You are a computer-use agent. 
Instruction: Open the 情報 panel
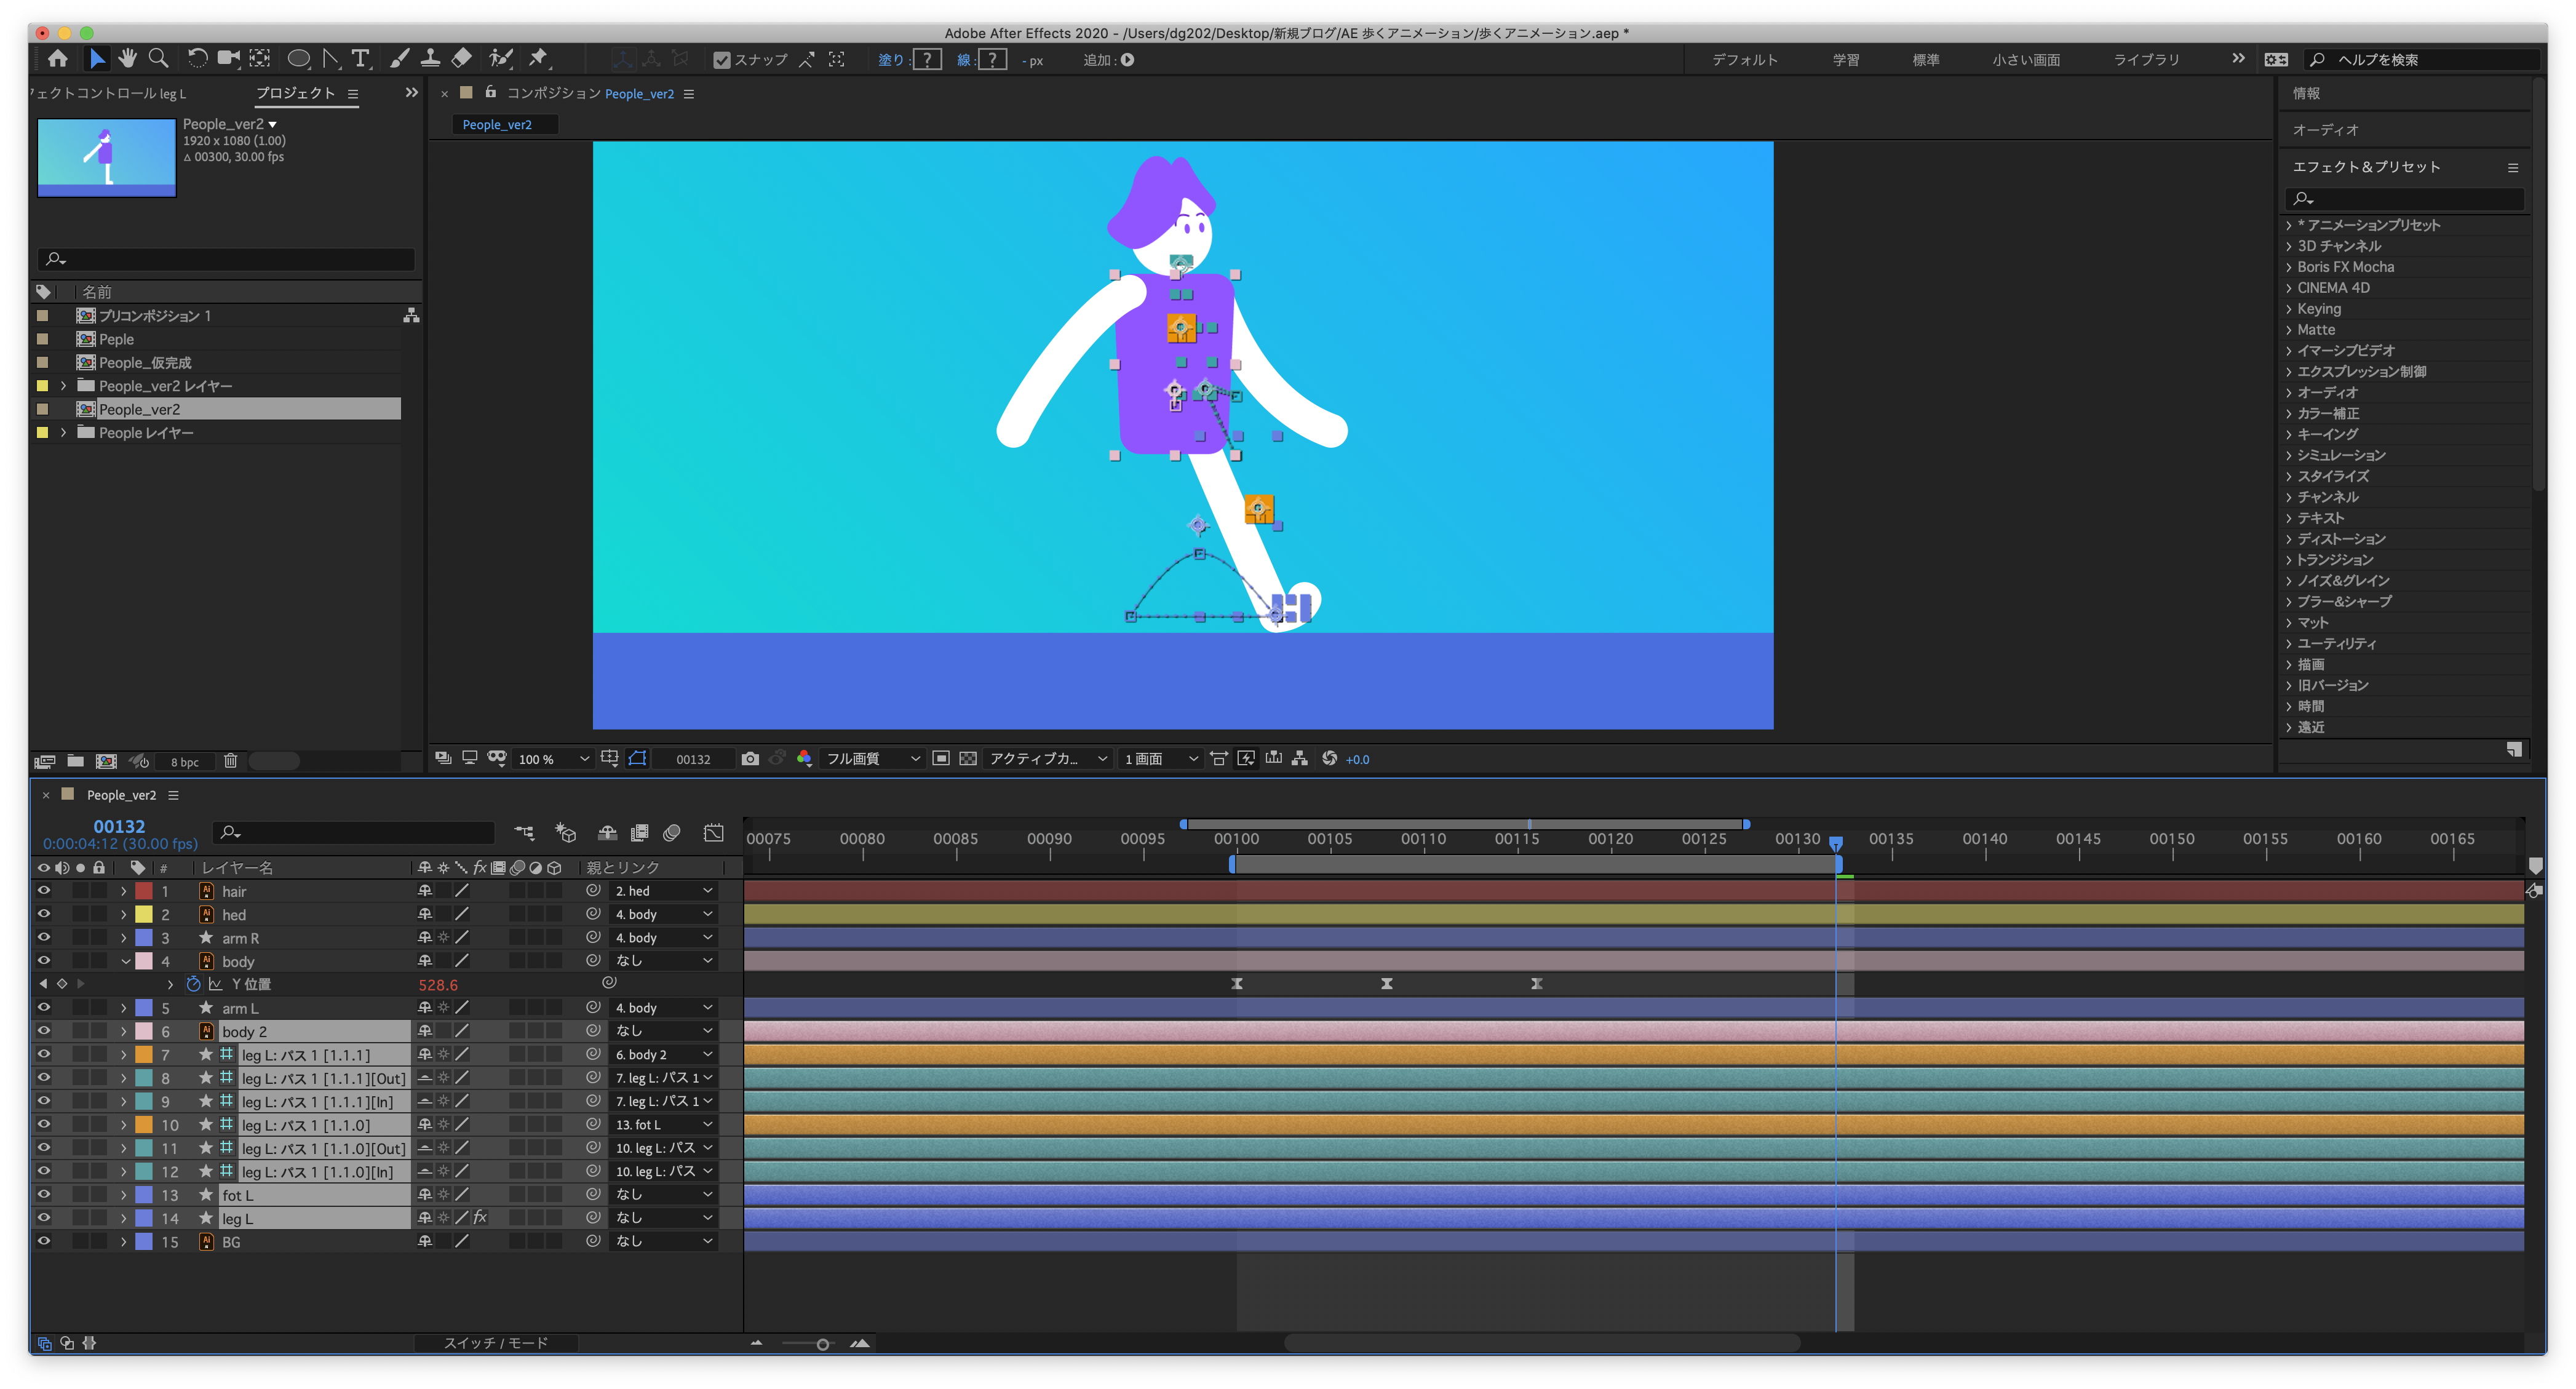[x=2306, y=93]
